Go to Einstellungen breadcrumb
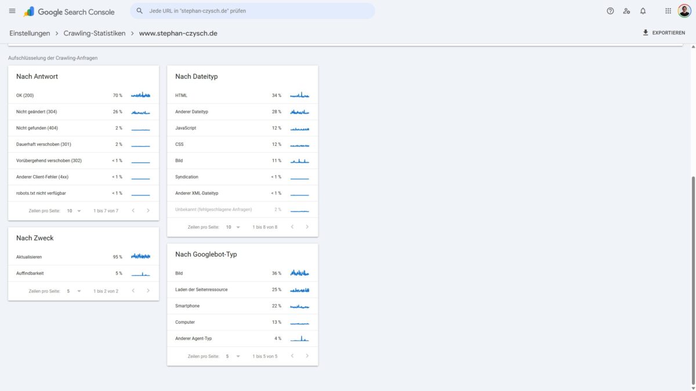696x391 pixels. [x=30, y=34]
